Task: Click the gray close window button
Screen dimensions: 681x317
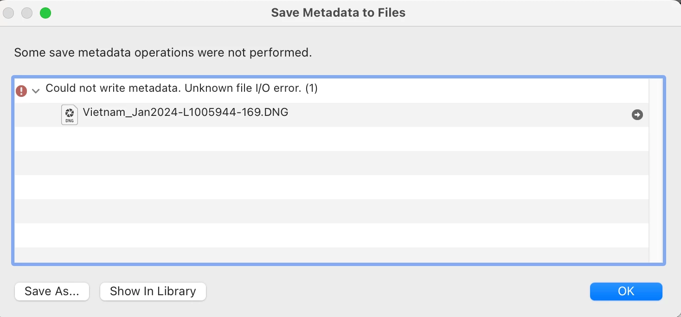Action: pos(8,13)
